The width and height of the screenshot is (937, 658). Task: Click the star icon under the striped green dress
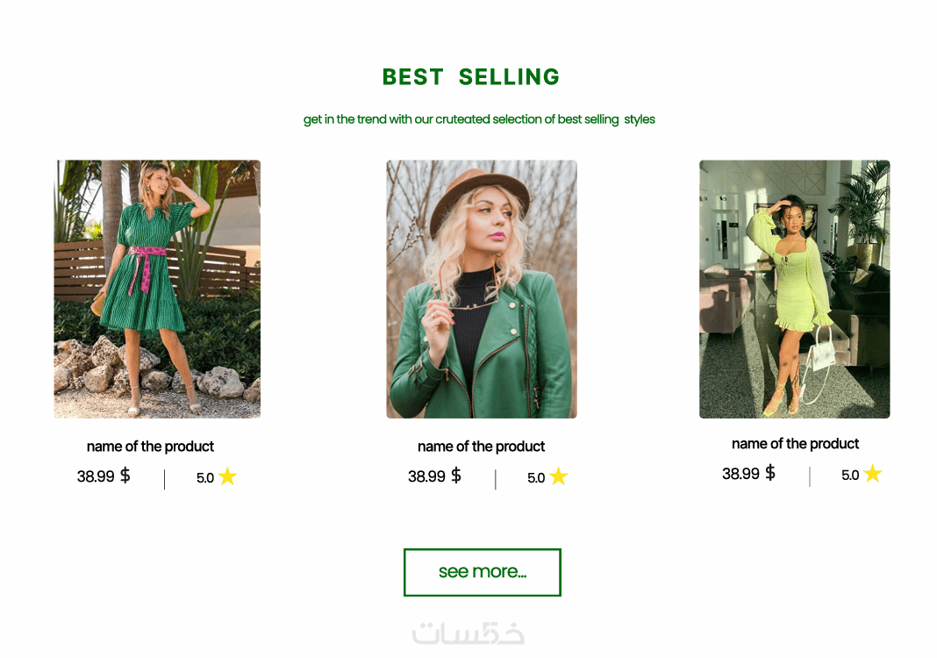click(x=228, y=476)
